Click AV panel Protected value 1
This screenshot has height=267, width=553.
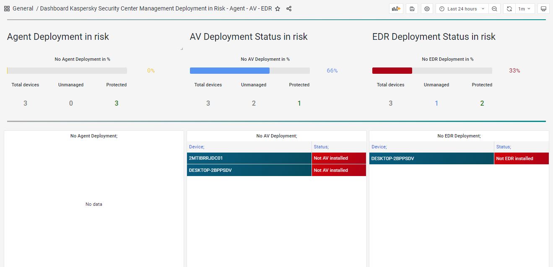coord(299,103)
